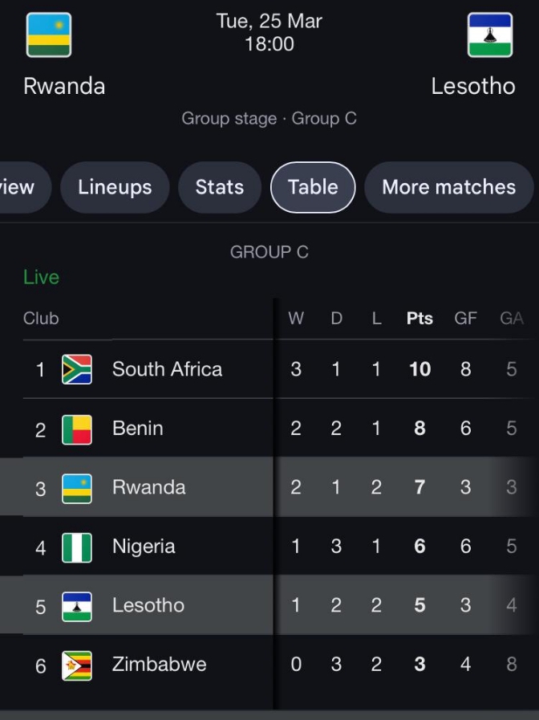This screenshot has height=720, width=539.
Task: Open South Africa team name link
Action: pyautogui.click(x=167, y=369)
